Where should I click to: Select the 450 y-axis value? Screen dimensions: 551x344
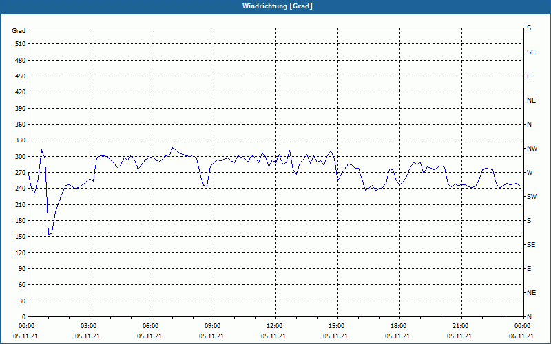[21, 76]
